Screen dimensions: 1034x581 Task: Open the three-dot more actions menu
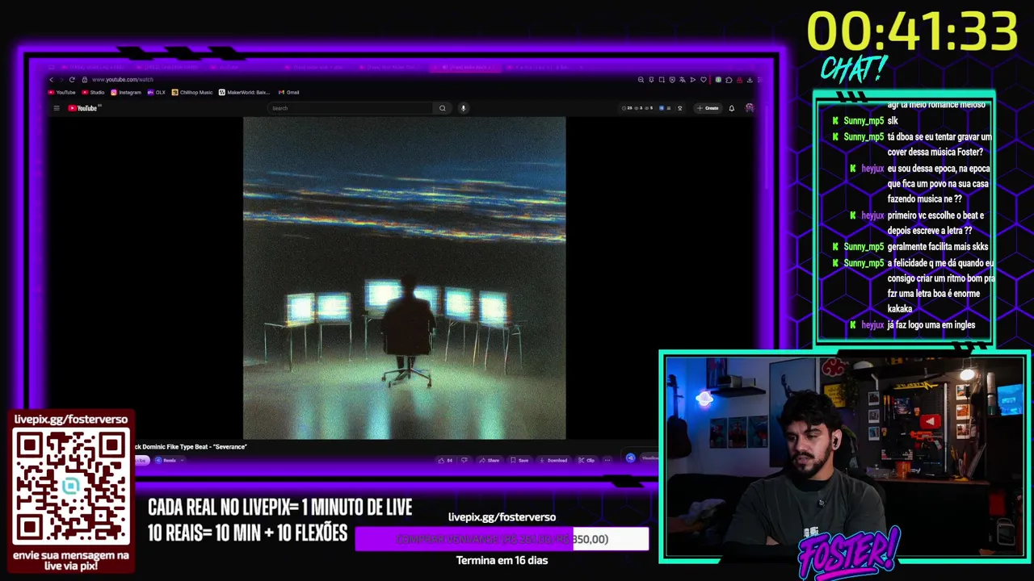pyautogui.click(x=607, y=460)
